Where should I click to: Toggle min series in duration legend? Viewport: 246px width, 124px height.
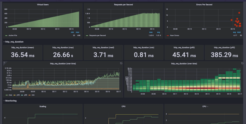33,95
